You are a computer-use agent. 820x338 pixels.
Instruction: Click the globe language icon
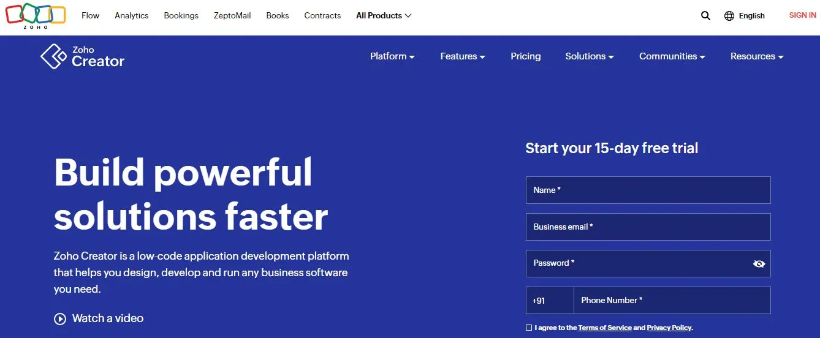click(729, 16)
